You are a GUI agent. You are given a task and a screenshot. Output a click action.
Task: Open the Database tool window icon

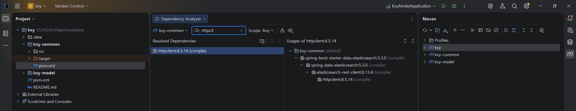[570, 42]
